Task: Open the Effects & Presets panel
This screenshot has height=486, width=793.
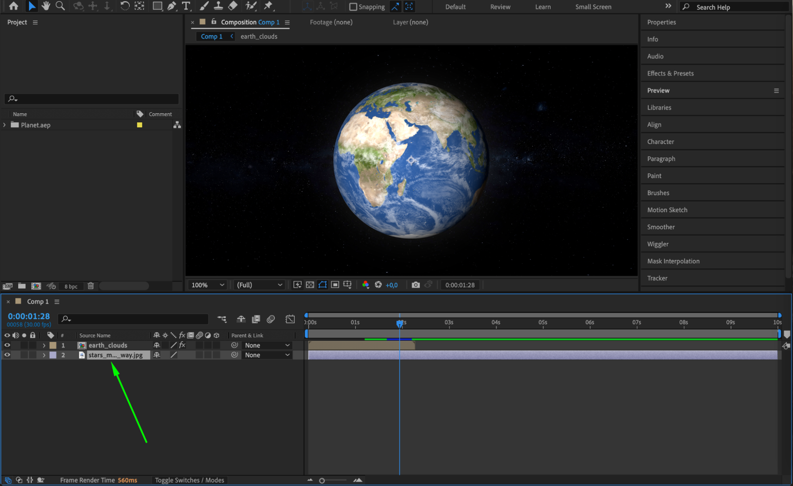Action: (670, 73)
